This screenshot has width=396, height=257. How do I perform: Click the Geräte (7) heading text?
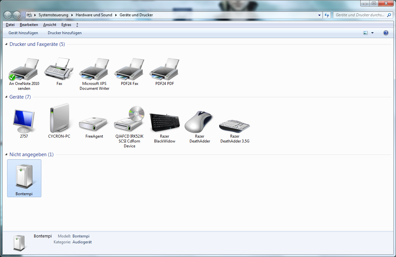pyautogui.click(x=20, y=97)
